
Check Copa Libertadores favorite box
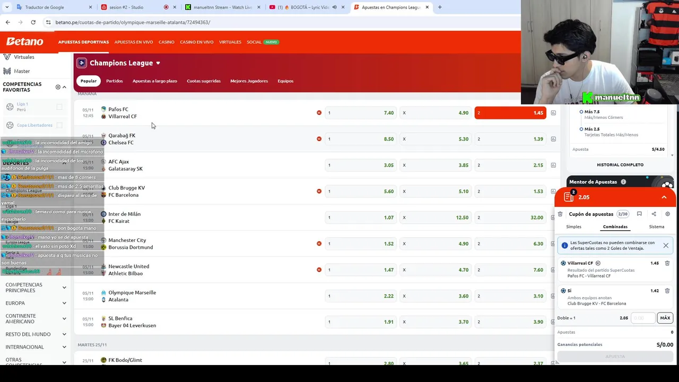click(x=59, y=125)
